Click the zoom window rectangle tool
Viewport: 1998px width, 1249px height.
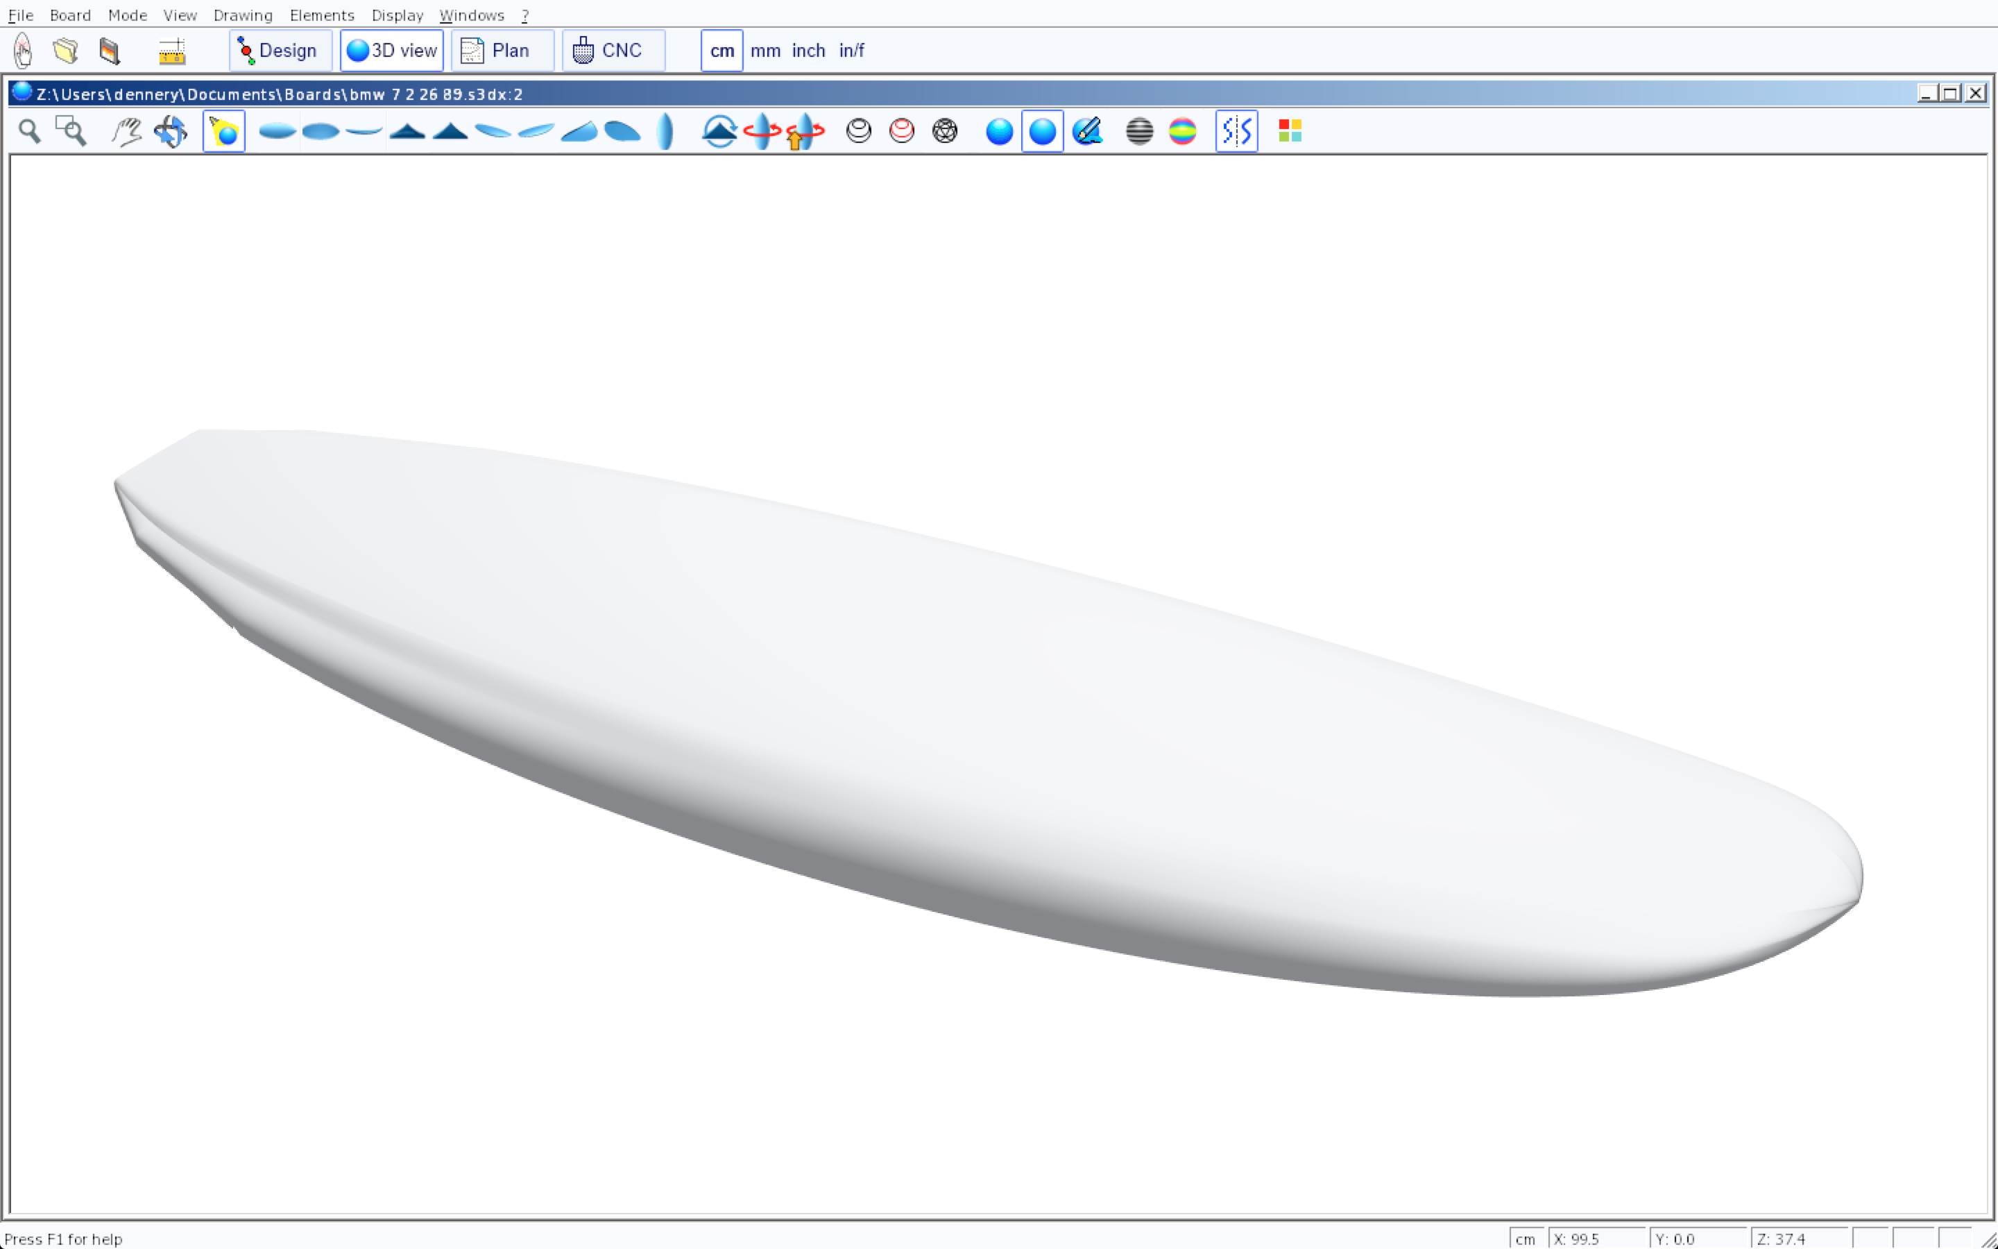click(x=71, y=131)
